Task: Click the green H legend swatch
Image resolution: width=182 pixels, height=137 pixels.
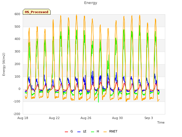Action: (92, 132)
